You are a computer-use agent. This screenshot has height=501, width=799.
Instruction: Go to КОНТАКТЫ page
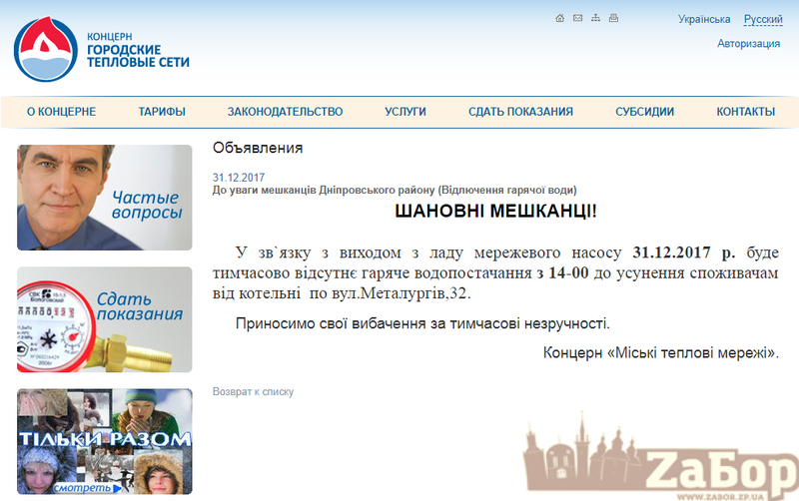(745, 112)
